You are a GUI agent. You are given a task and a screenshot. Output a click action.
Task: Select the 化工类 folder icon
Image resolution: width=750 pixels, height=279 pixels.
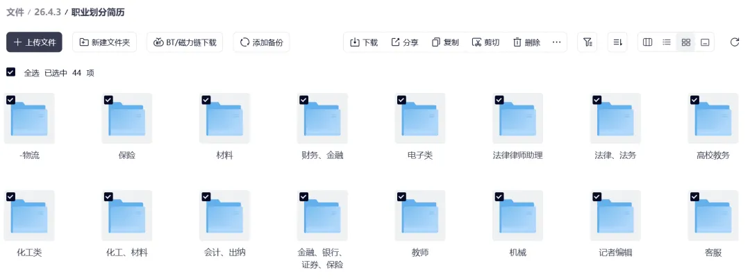29,216
